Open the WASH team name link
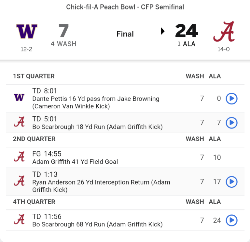The image size is (250, 242). pyautogui.click(x=66, y=44)
